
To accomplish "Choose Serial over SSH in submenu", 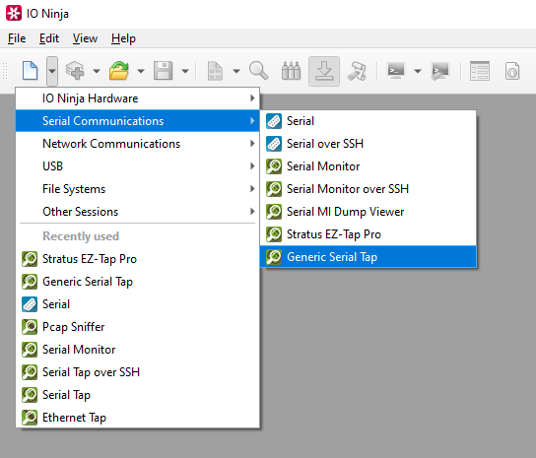I will (368, 144).
